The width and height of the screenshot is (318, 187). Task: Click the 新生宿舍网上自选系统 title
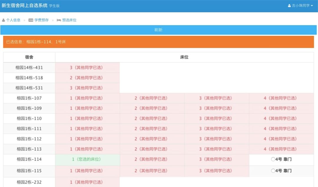point(24,6)
